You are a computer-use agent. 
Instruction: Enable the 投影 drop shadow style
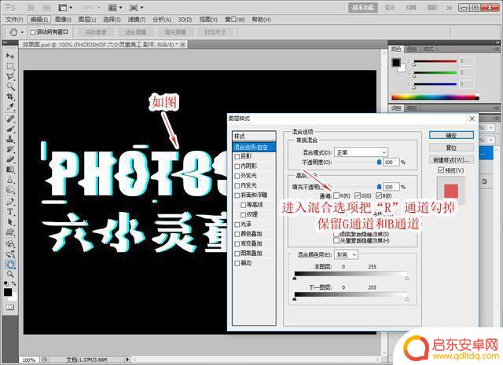click(x=237, y=157)
